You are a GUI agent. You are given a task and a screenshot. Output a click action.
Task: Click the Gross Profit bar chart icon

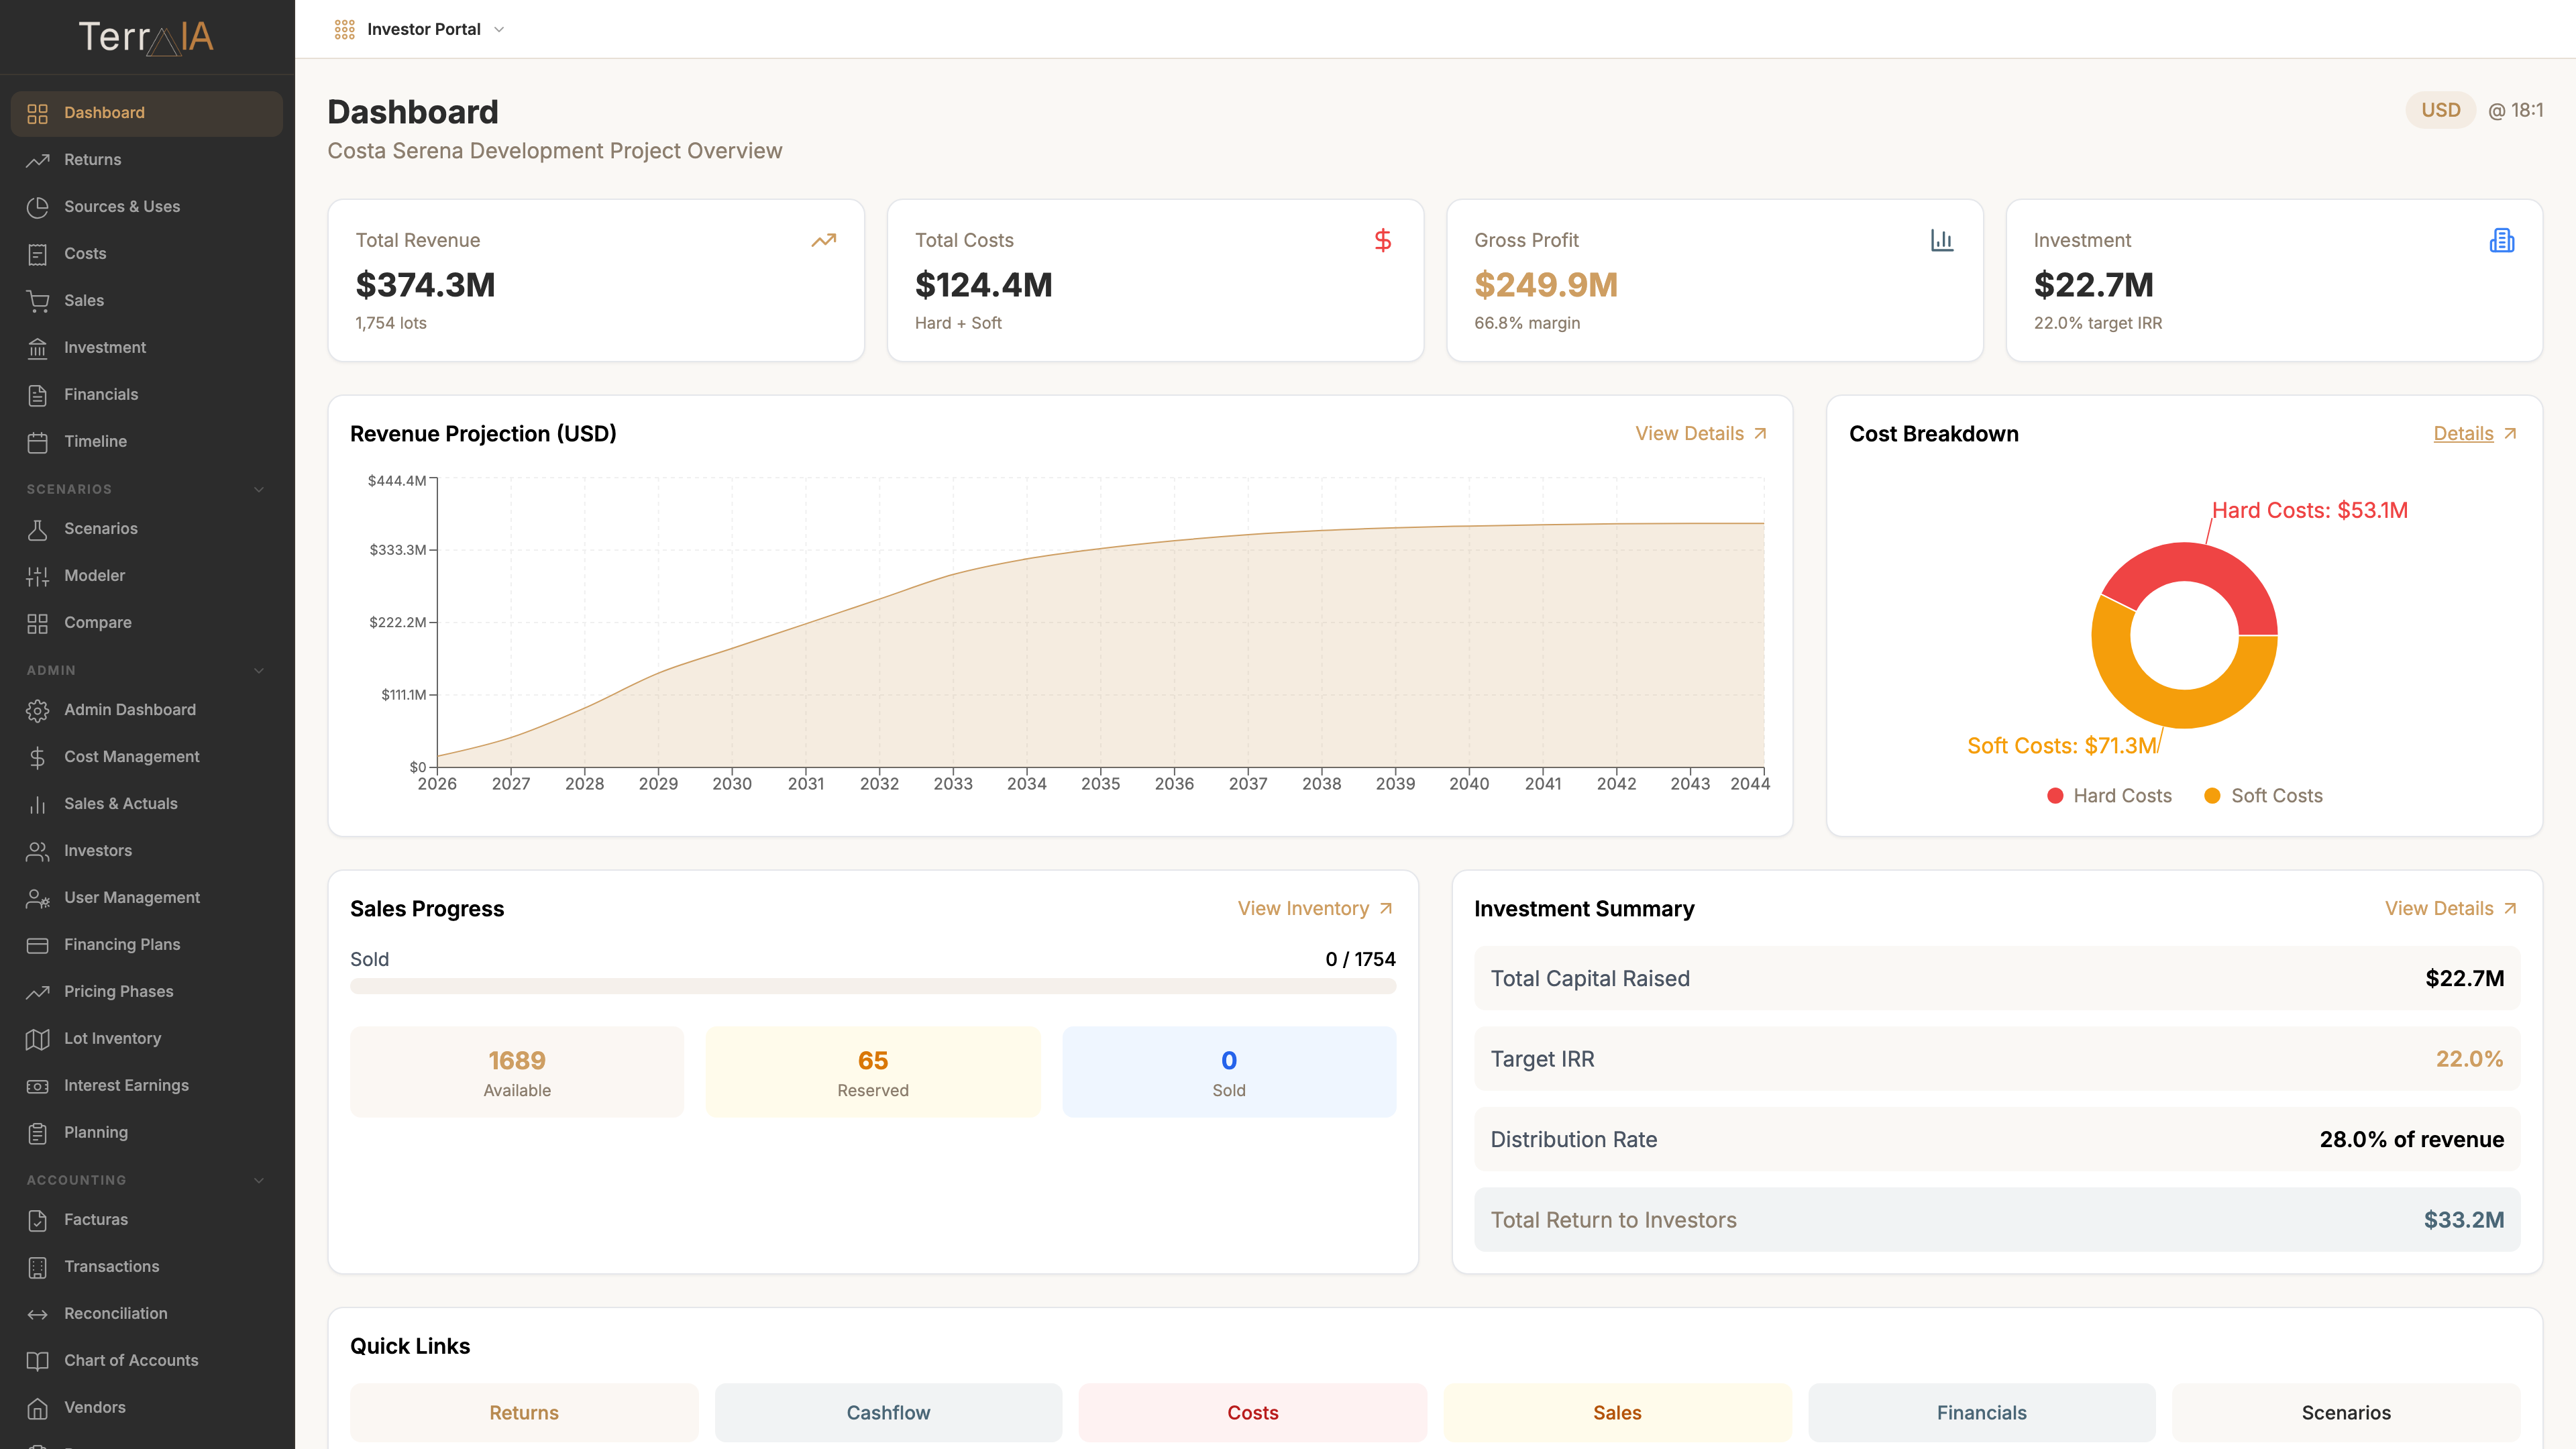[1942, 240]
